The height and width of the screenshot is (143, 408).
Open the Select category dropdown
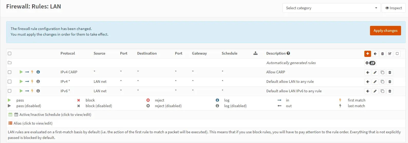coord(331,8)
